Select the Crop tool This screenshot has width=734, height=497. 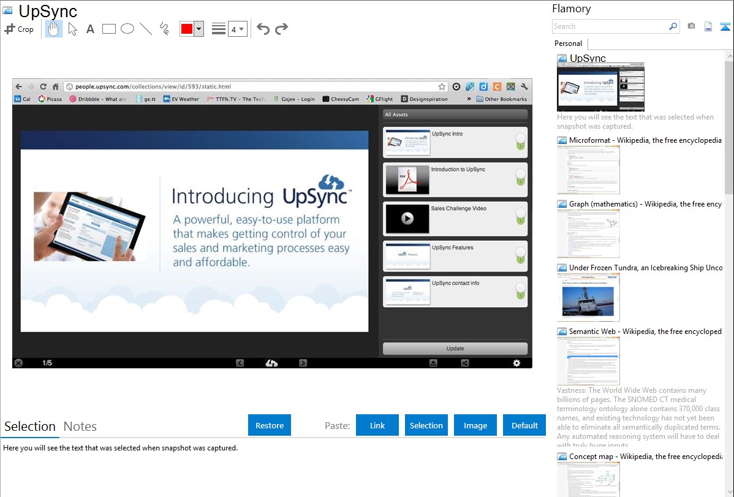point(19,29)
